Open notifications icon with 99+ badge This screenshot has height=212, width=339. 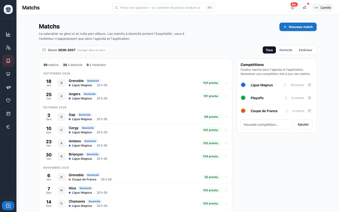pyautogui.click(x=293, y=8)
